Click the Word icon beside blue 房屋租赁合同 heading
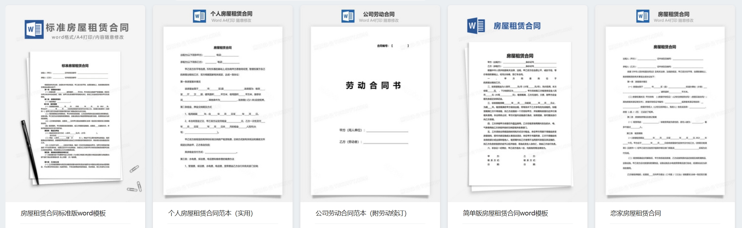The image size is (742, 228). point(476,26)
